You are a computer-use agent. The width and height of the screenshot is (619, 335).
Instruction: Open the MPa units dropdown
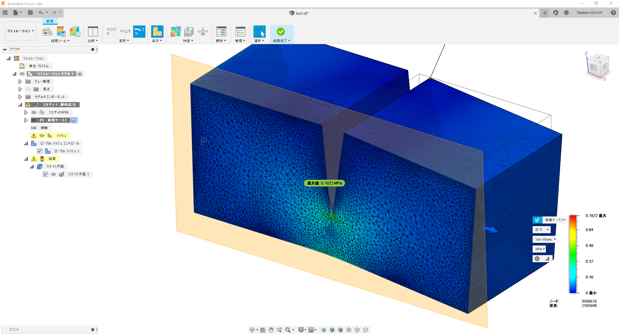coord(539,249)
